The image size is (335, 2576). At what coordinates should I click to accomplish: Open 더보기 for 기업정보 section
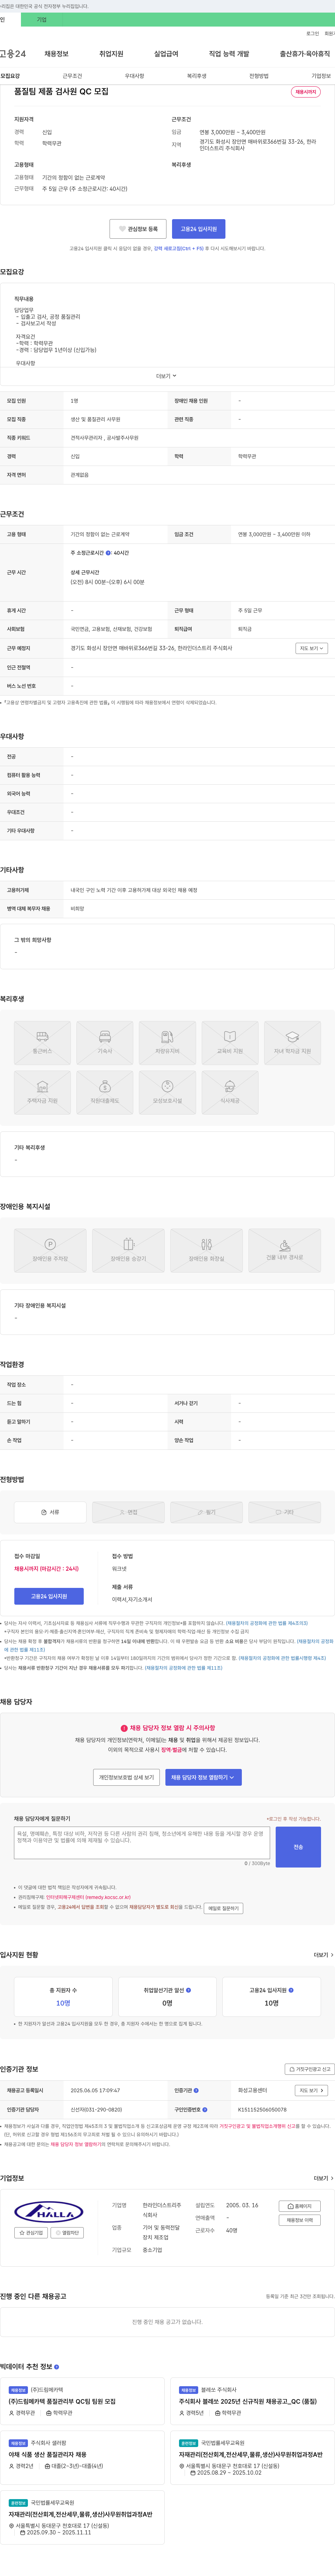click(323, 2178)
